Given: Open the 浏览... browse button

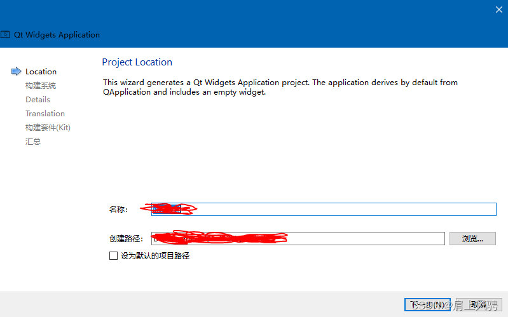Looking at the screenshot, I should 472,238.
